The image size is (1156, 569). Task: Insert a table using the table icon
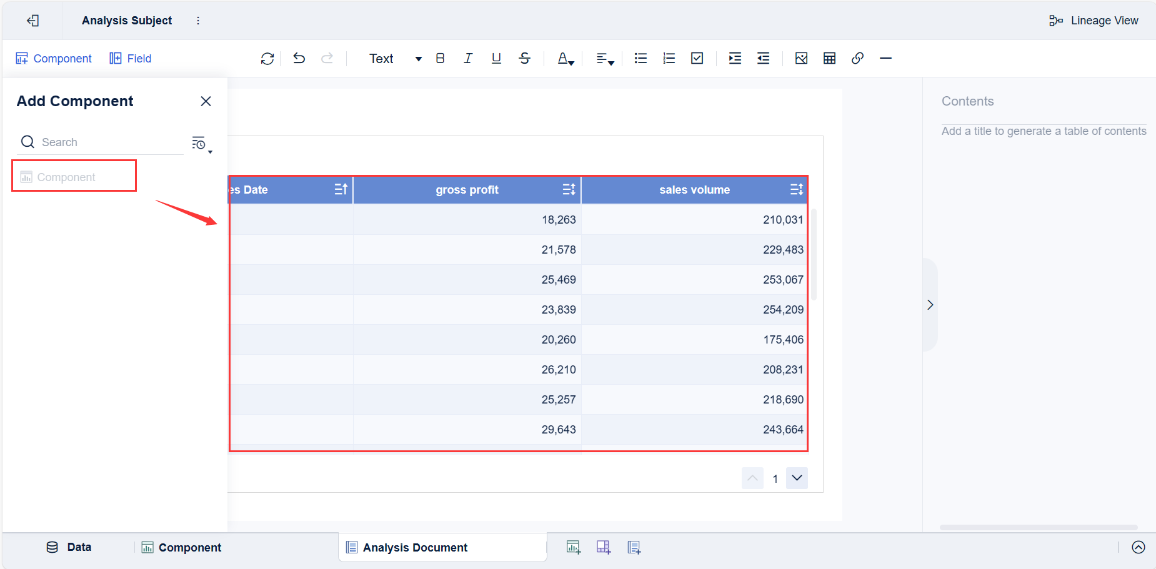tap(829, 58)
